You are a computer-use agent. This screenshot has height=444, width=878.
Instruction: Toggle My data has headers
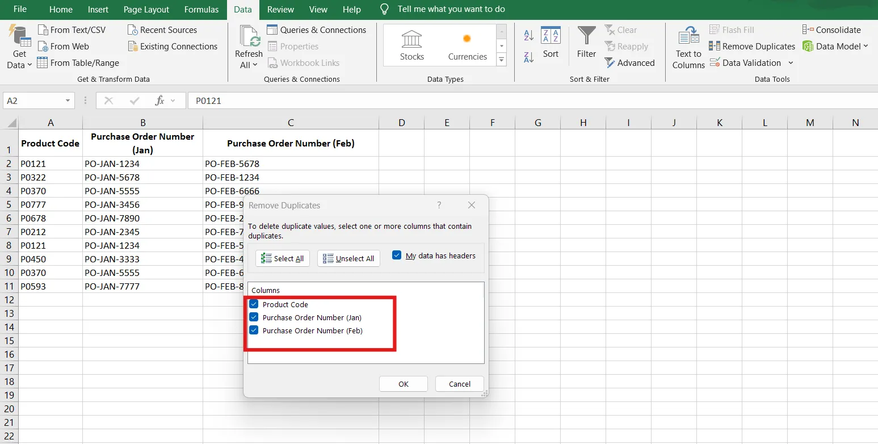pyautogui.click(x=397, y=255)
